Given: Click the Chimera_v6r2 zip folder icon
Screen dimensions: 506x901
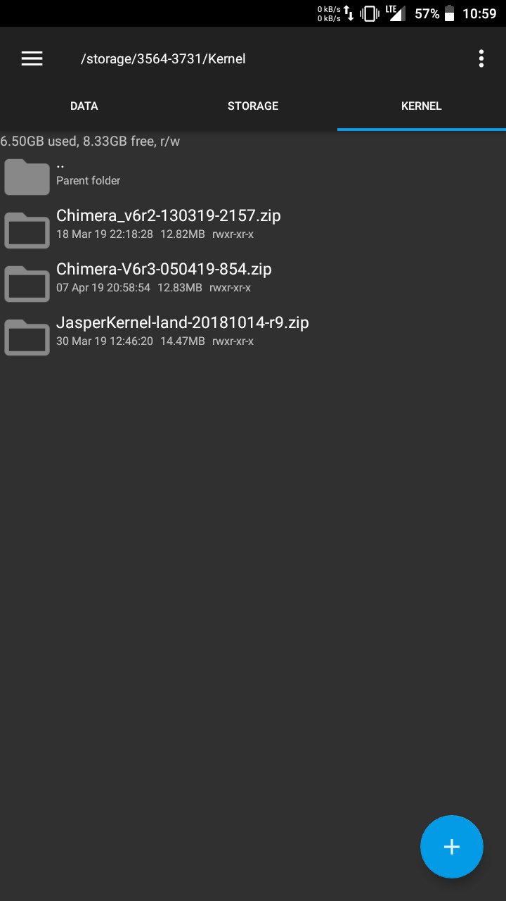Looking at the screenshot, I should click(x=27, y=229).
